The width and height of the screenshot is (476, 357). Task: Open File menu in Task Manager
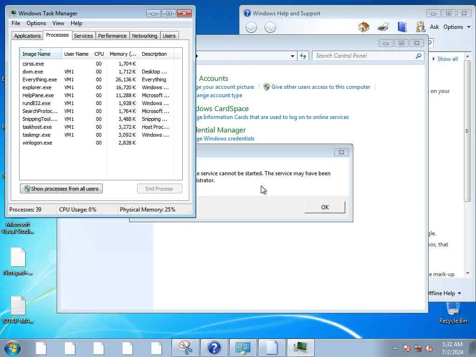point(16,23)
